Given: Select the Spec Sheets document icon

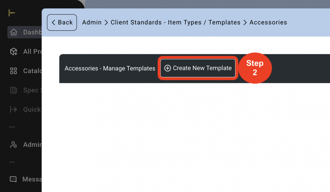Looking at the screenshot, I should coord(14,90).
